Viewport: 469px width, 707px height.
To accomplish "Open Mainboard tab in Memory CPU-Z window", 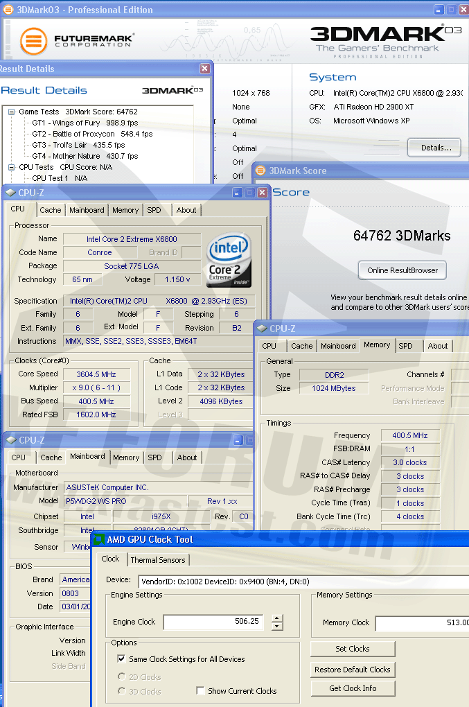I will point(338,346).
